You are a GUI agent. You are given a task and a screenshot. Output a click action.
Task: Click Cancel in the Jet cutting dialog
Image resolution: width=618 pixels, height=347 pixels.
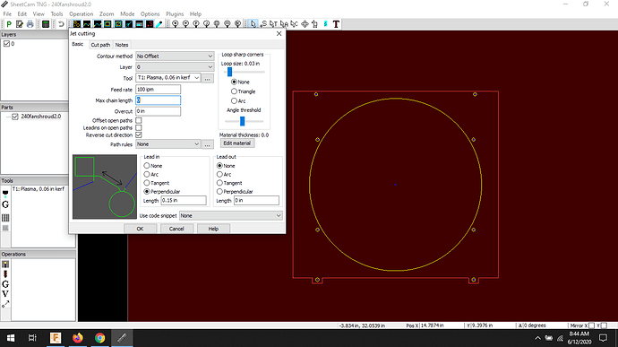click(x=176, y=229)
